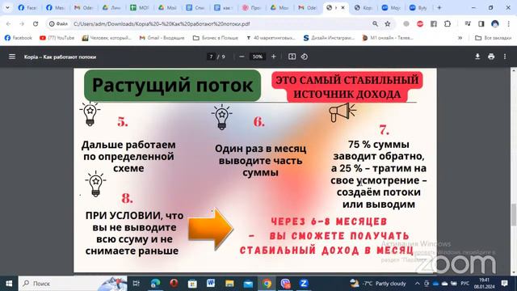Screen dimensions: 517x291
Task: Expand the tab search dropdown arrow
Action: click(x=7, y=7)
